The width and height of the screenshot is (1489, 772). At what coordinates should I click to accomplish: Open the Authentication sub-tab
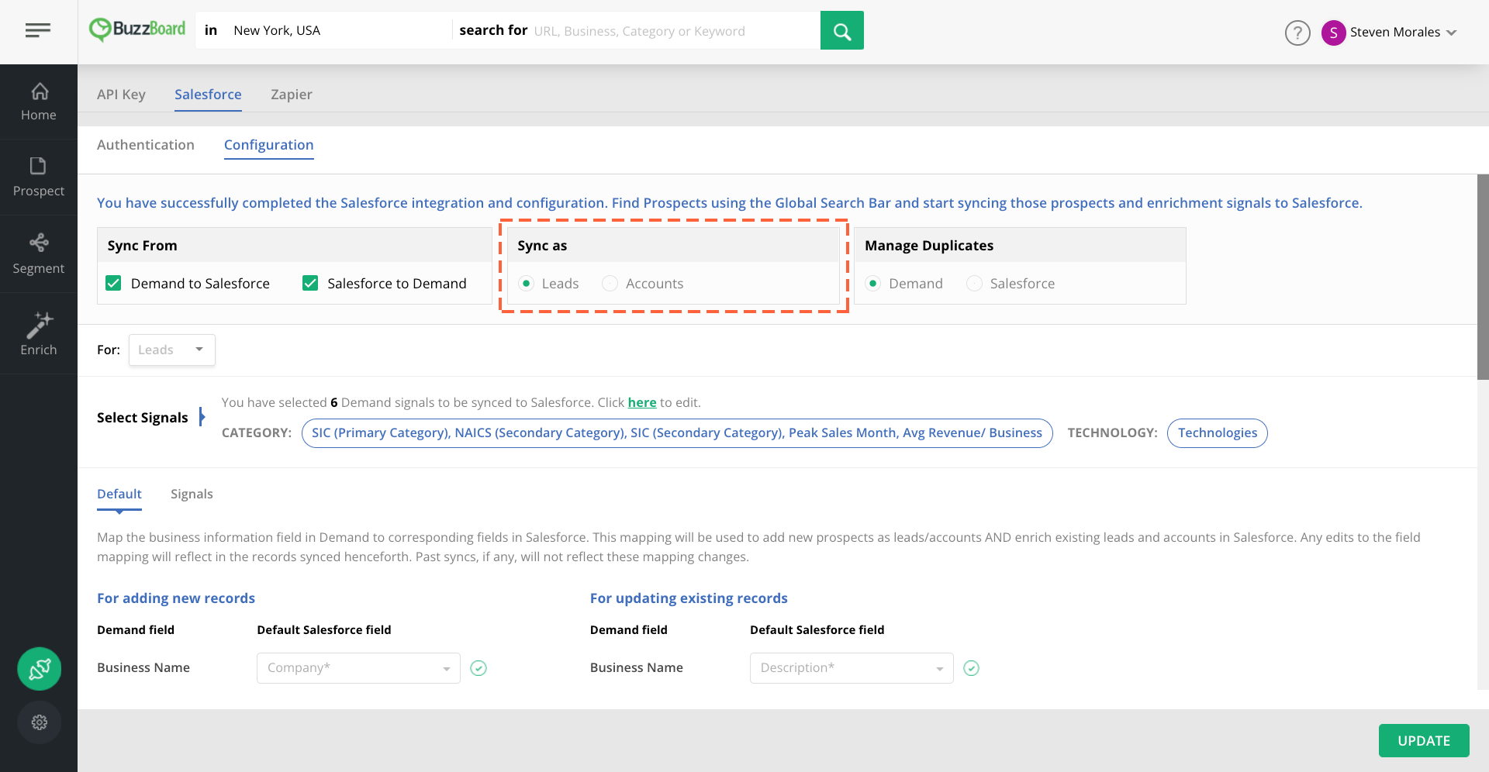146,145
